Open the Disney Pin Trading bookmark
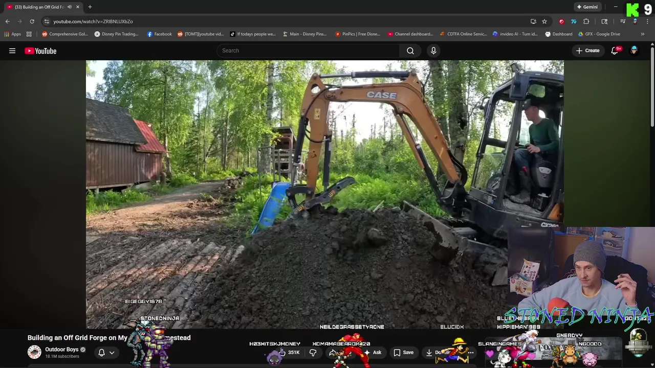The width and height of the screenshot is (655, 368). pos(116,34)
